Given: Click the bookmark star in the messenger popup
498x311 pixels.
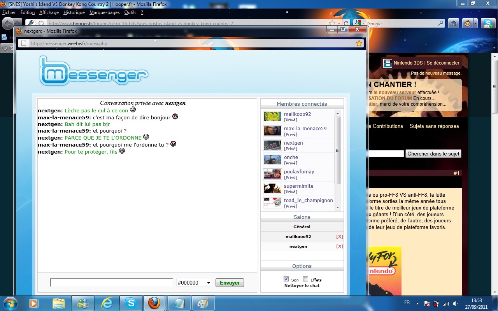Looking at the screenshot, I should tap(359, 43).
